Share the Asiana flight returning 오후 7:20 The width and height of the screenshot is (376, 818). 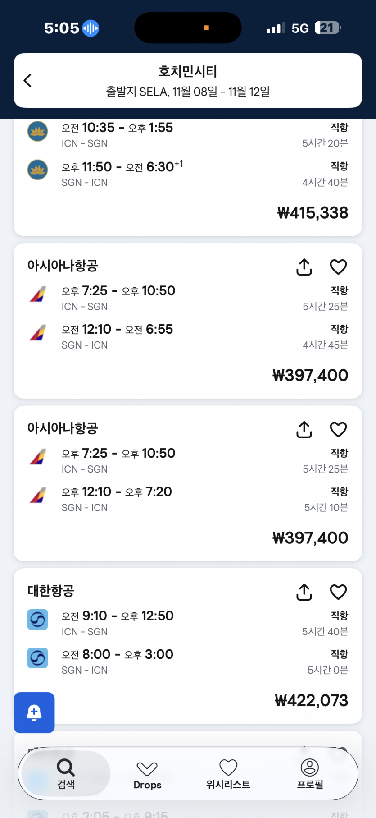304,429
